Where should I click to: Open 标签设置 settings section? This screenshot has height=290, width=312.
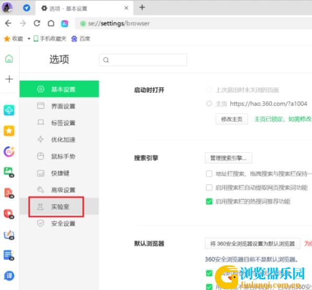click(59, 123)
